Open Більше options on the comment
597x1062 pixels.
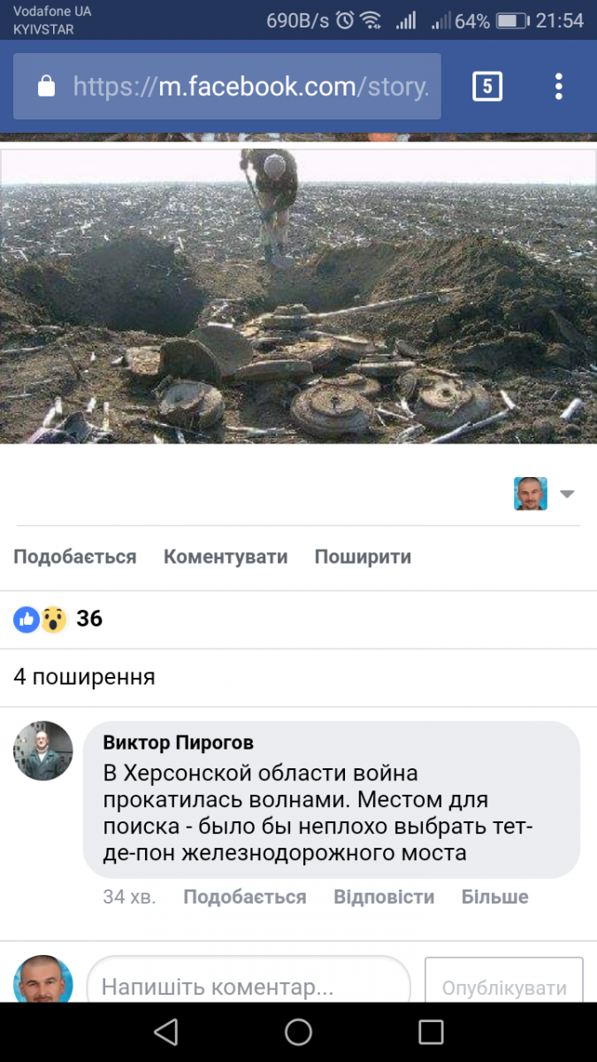click(x=495, y=897)
